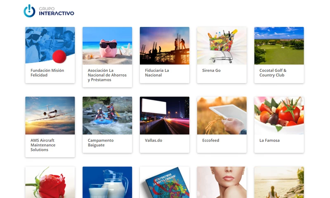Viewport: 330px width, 198px height.
Task: Open the golf course thumbnail
Action: pyautogui.click(x=279, y=45)
